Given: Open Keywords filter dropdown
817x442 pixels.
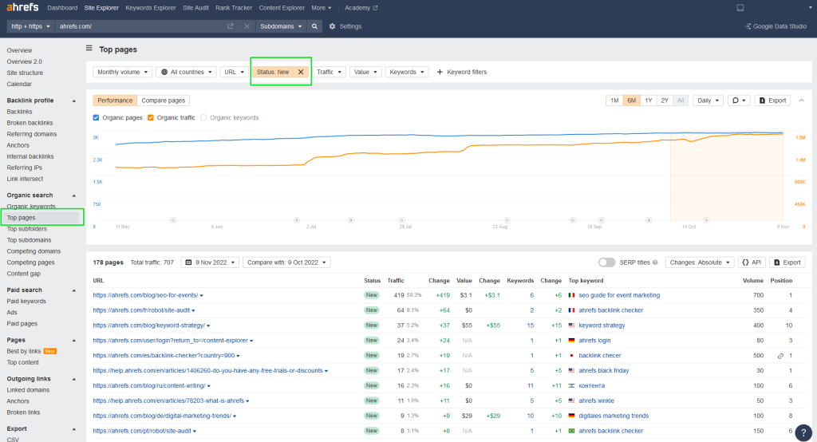Looking at the screenshot, I should [x=406, y=72].
